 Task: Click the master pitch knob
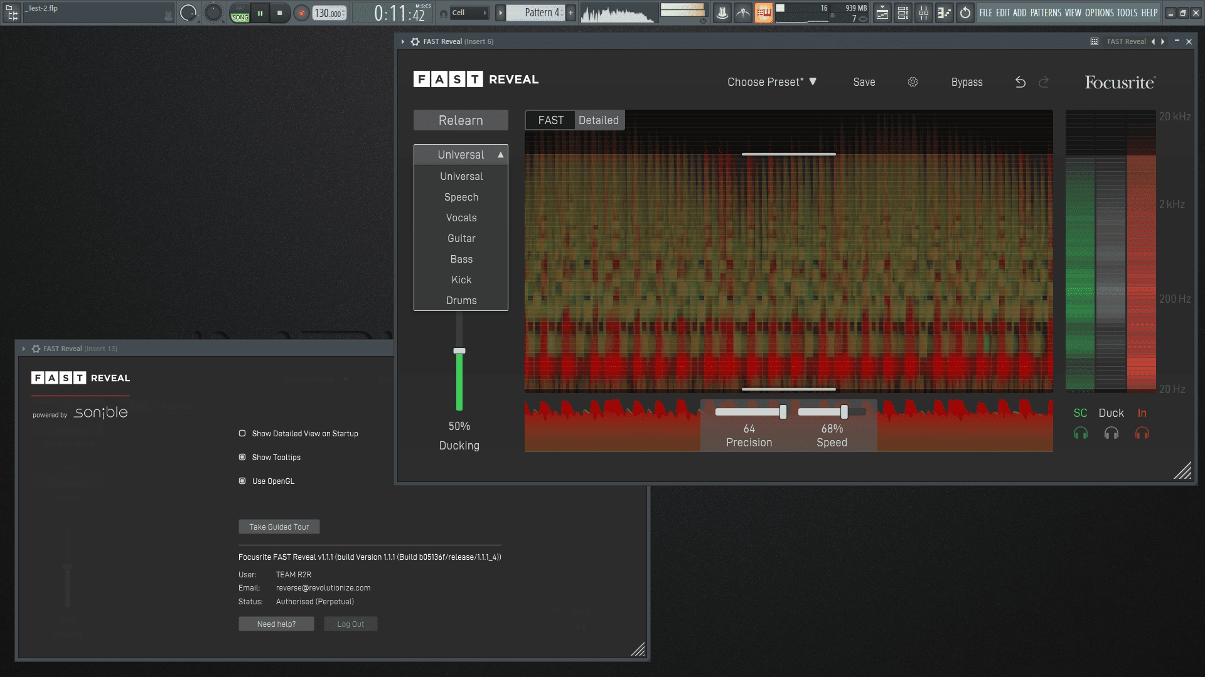(213, 13)
